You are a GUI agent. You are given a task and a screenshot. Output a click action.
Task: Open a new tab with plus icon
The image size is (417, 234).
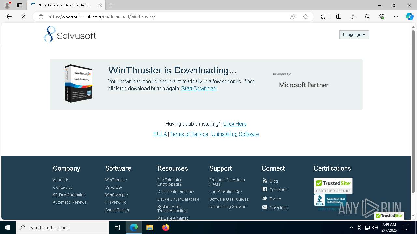click(x=111, y=5)
